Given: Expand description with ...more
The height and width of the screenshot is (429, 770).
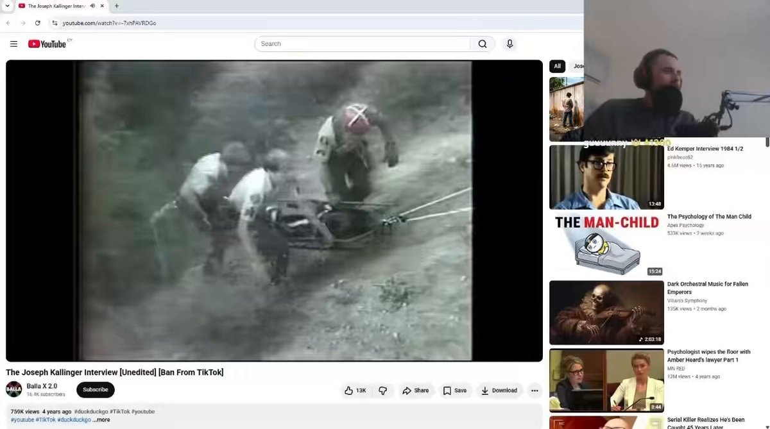Looking at the screenshot, I should click(101, 420).
